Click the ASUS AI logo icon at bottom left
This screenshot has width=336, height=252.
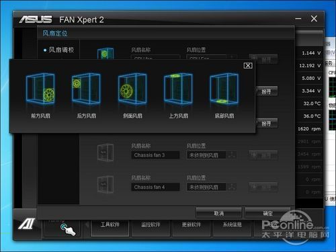coord(27,224)
